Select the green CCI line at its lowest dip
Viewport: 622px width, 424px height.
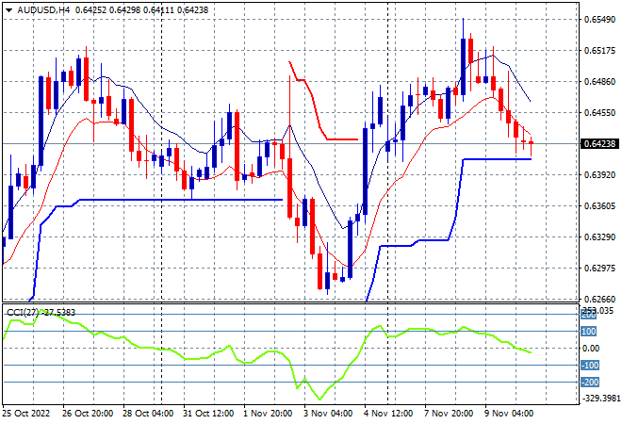tap(319, 398)
